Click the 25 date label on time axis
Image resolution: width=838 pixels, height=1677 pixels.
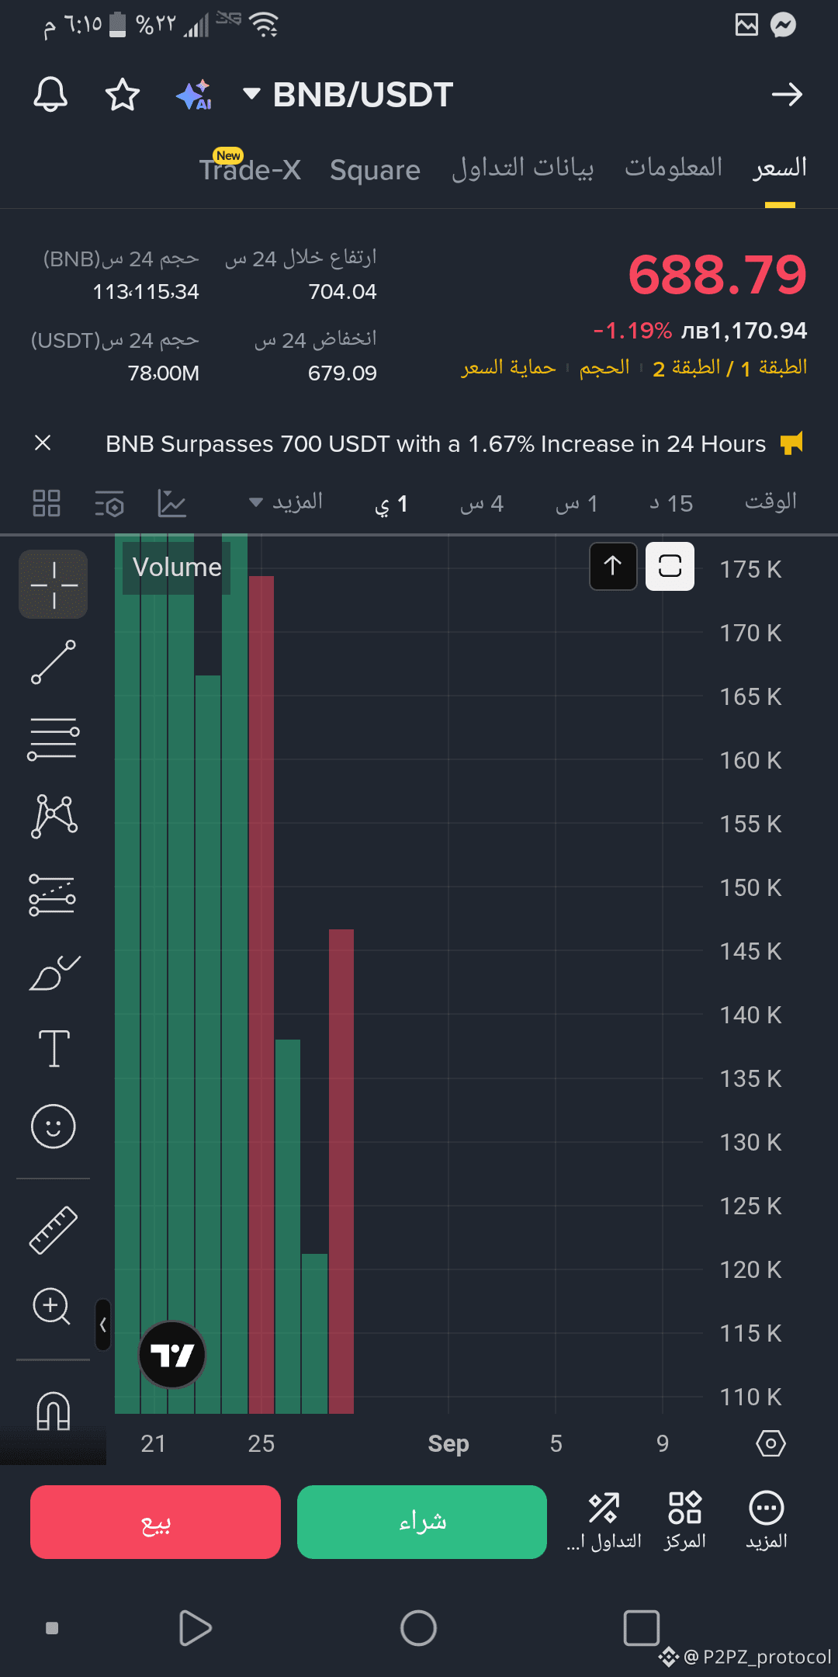coord(261,1443)
